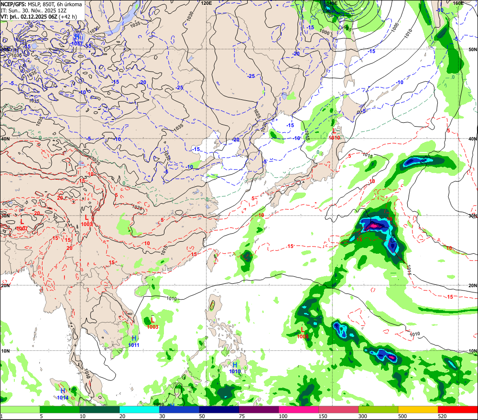Click the 20N label on right edge

(x=473, y=286)
